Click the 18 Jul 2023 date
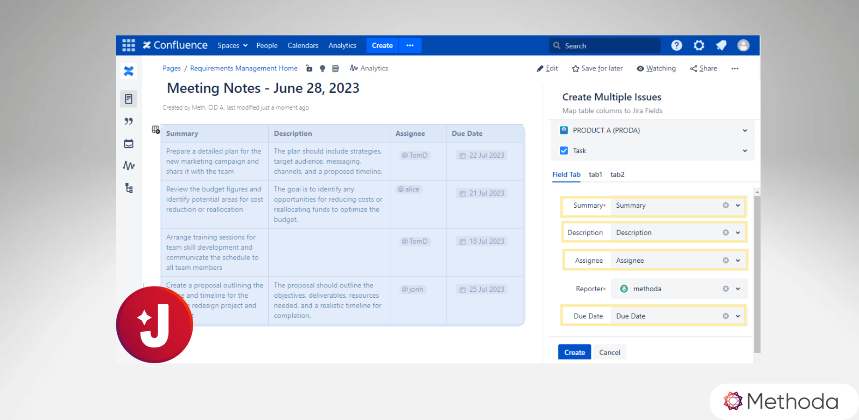This screenshot has width=859, height=420. [x=482, y=241]
